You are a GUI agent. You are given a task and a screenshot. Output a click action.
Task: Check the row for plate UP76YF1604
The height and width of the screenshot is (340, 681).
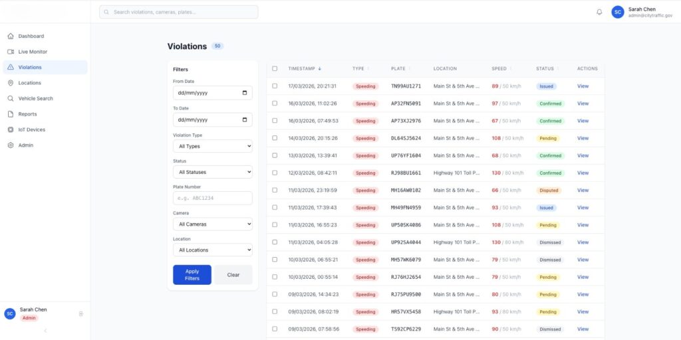tap(275, 155)
